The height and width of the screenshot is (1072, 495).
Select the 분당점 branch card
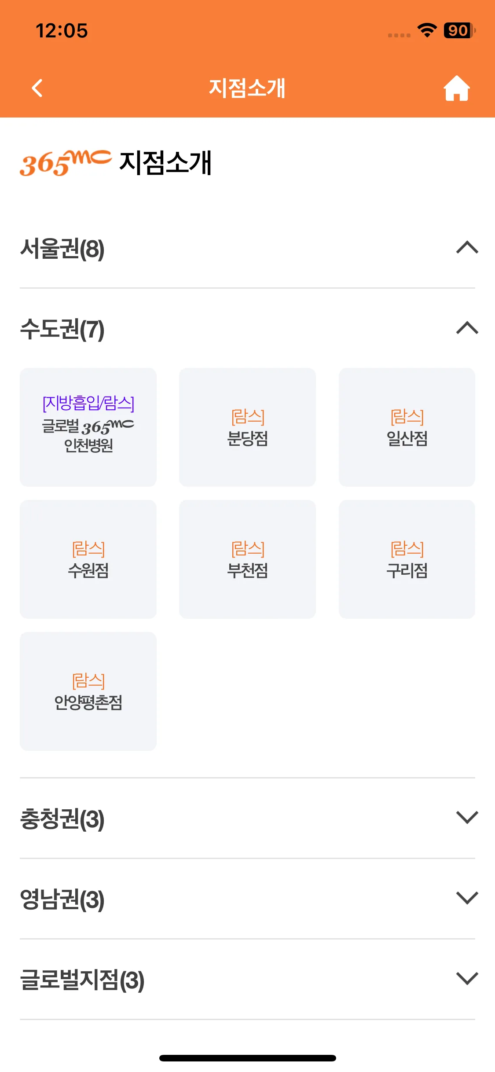[x=247, y=427]
